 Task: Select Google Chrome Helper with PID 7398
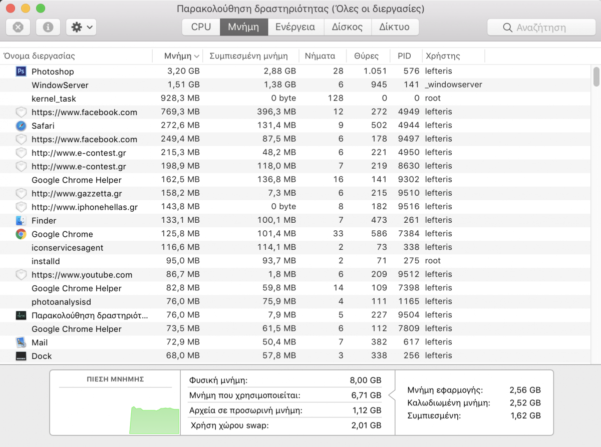[295, 288]
